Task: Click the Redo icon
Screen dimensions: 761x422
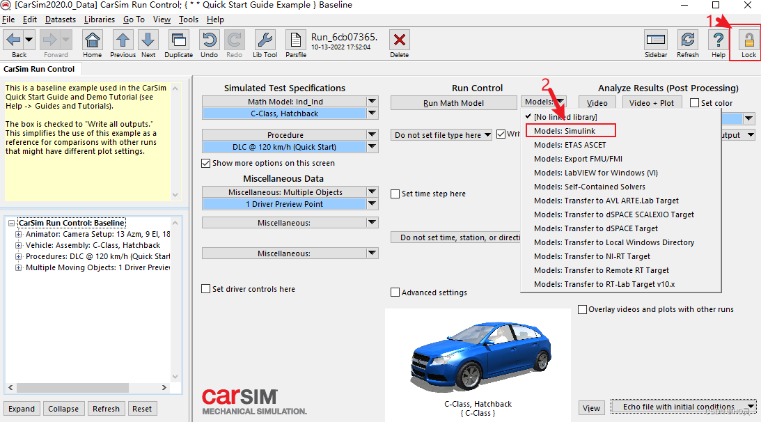Action: [x=235, y=40]
